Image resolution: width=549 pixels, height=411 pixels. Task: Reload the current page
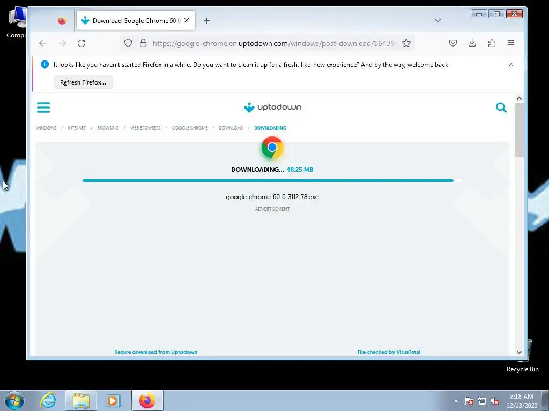point(81,43)
